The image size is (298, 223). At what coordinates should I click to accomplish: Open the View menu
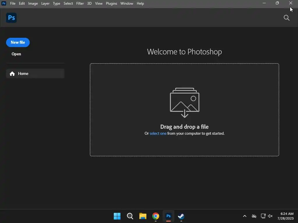[99, 3]
